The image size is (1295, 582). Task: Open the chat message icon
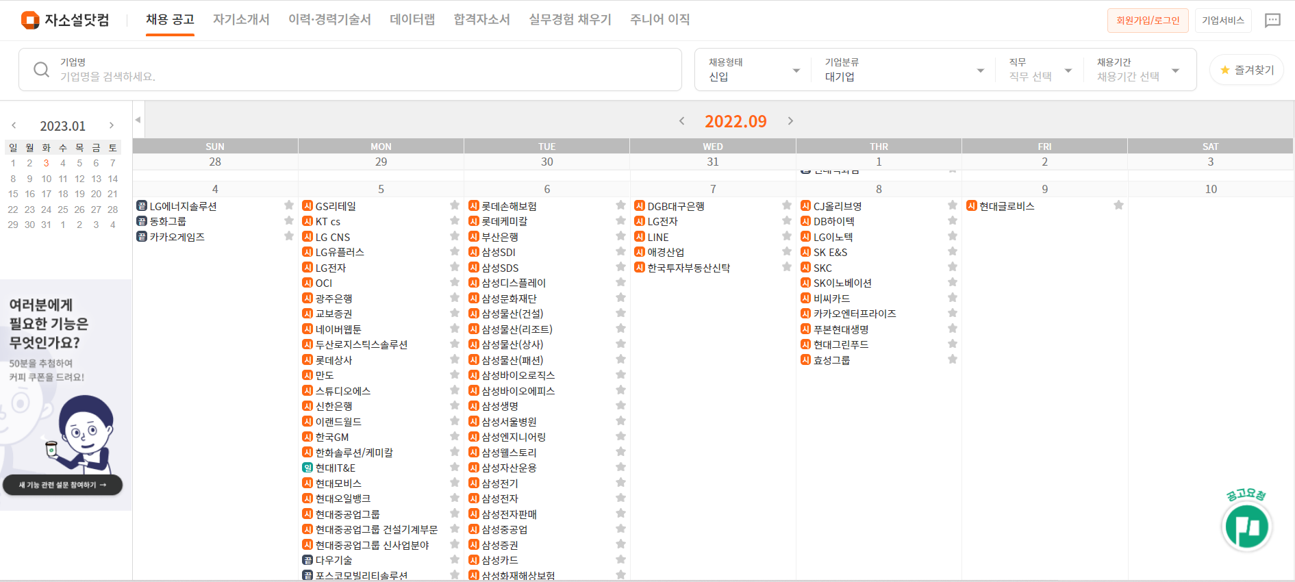[1272, 20]
